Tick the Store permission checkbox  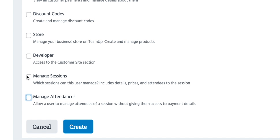(x=29, y=35)
